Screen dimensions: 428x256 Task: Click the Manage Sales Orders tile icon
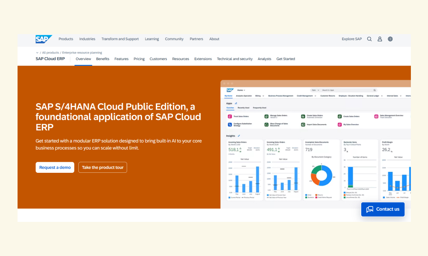click(x=266, y=116)
